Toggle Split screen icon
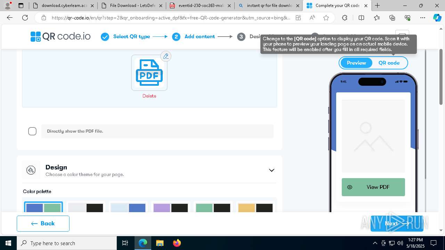The image size is (445, 250). [x=361, y=18]
